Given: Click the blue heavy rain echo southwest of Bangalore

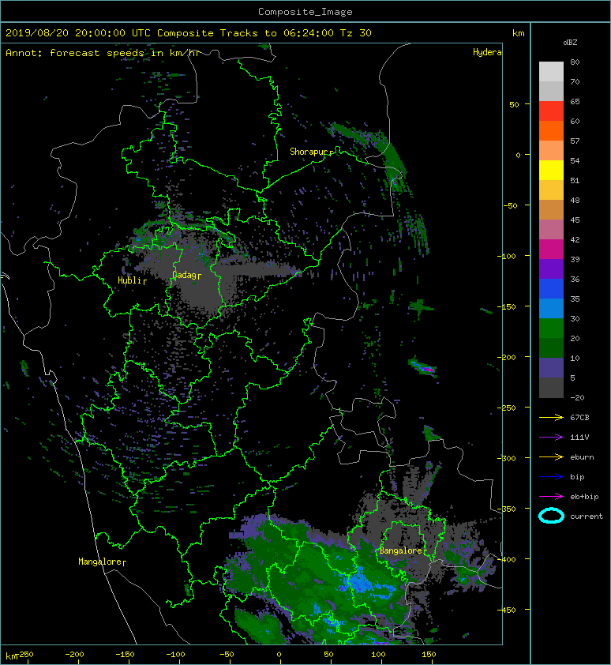Looking at the screenshot, I should click(362, 582).
